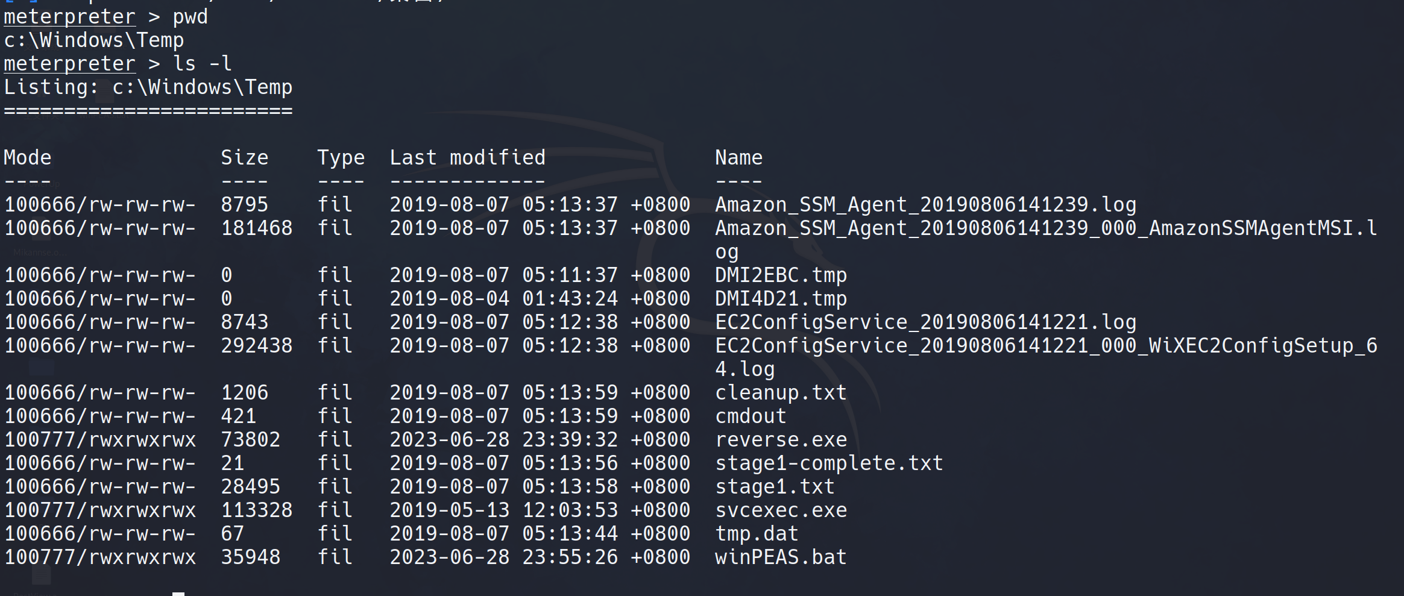Click the Last modified column header
1404x596 pixels.
pyautogui.click(x=467, y=158)
